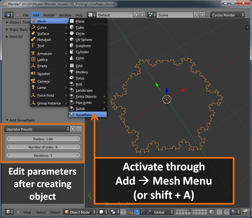Add a Cube mesh primitive
Screen dimensions: 252x218
coord(88,28)
